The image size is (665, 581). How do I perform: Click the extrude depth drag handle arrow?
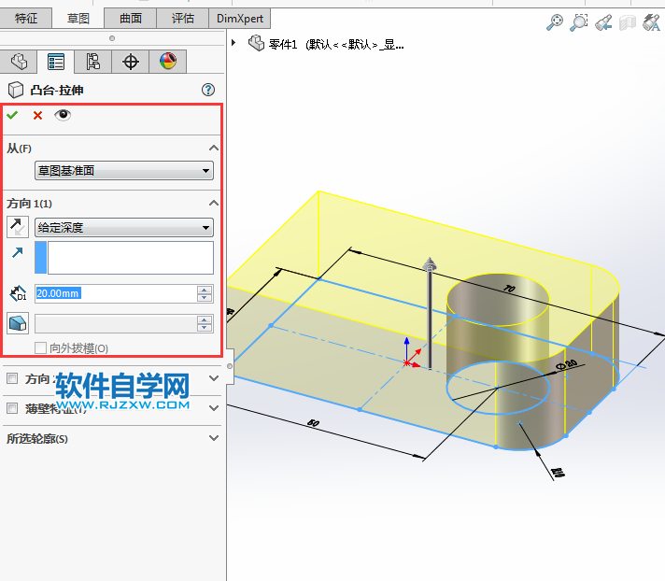430,265
